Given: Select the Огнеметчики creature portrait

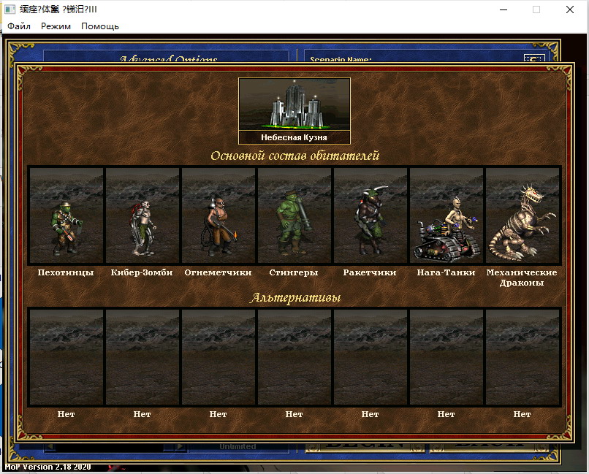Looking at the screenshot, I should (218, 215).
